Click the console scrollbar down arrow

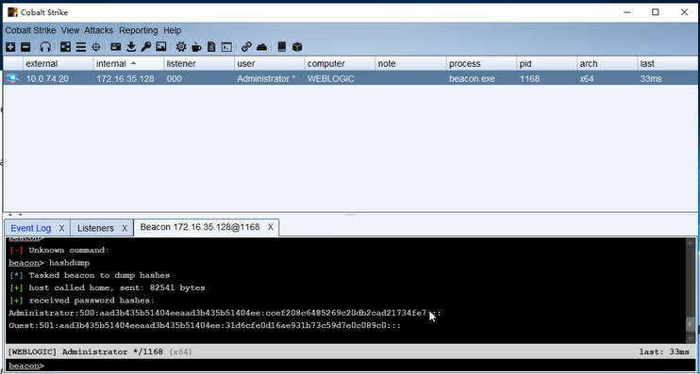point(691,339)
